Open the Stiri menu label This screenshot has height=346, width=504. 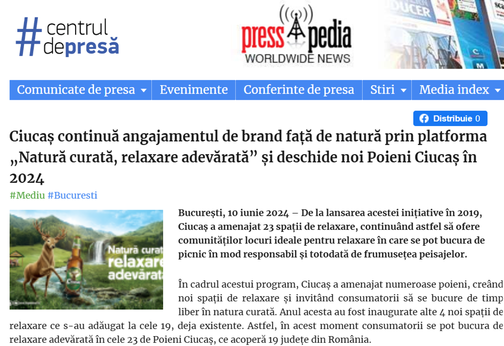[382, 90]
